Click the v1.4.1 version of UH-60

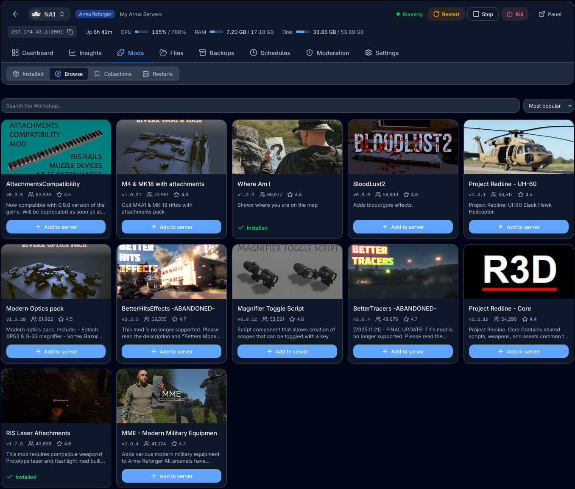477,194
